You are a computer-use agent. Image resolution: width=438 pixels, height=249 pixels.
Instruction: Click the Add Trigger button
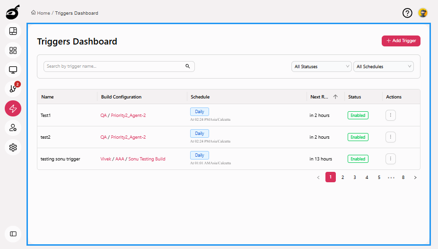pos(401,41)
